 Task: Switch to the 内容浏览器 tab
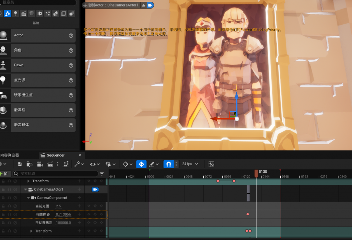coord(10,155)
